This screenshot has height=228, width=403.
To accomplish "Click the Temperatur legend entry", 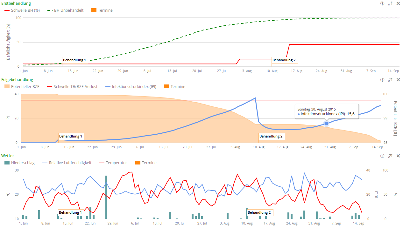I will (x=116, y=163).
